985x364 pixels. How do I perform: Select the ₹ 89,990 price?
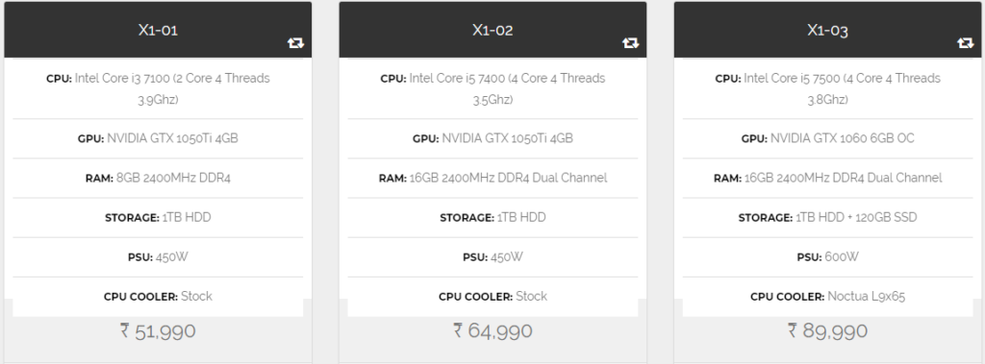pyautogui.click(x=827, y=330)
